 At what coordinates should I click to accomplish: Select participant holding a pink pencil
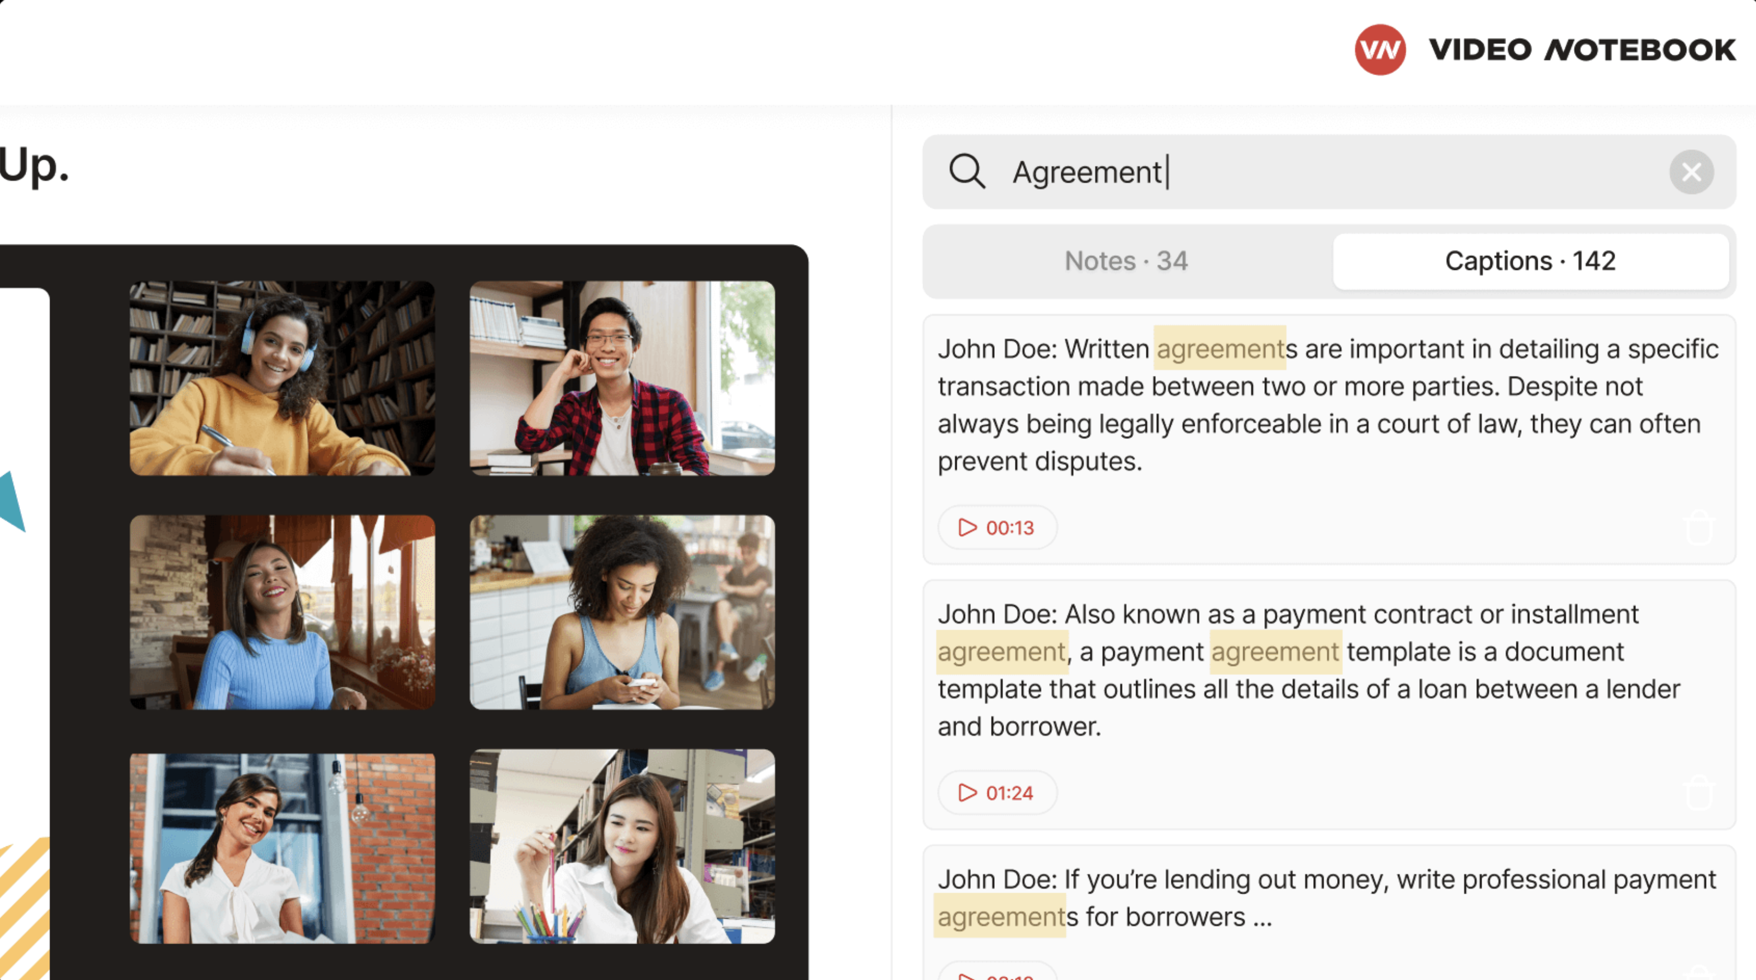coord(622,846)
